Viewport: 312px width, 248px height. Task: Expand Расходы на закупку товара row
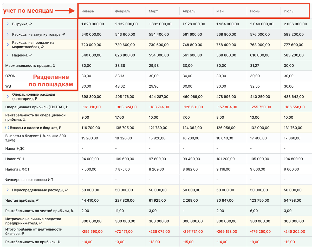point(8,34)
